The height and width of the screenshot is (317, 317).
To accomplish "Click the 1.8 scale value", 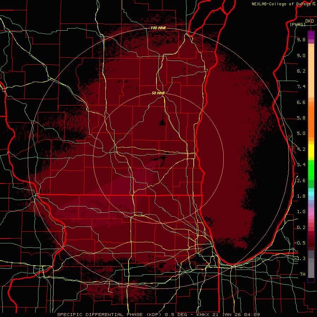I will click(x=301, y=196).
